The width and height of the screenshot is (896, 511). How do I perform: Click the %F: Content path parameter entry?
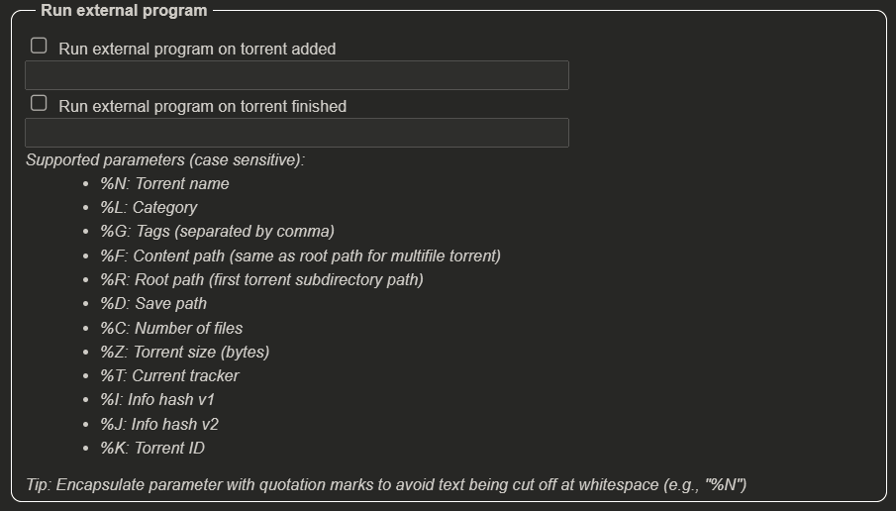301,256
